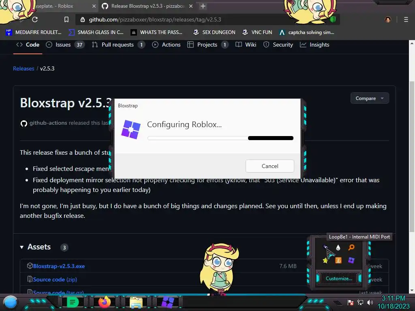Screen dimensions: 415x311
Task: Click the page scrollbar up arrow
Action: click(x=412, y=43)
